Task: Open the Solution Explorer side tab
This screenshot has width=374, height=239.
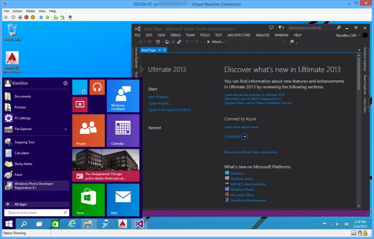Action: (x=365, y=59)
